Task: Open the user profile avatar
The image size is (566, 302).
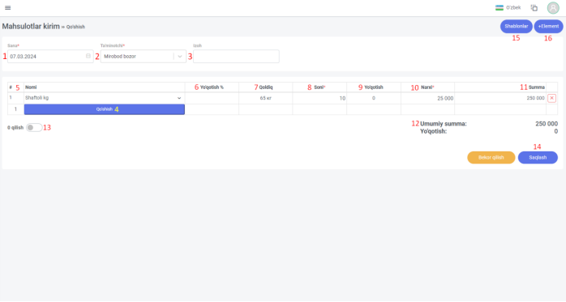Action: [553, 7]
